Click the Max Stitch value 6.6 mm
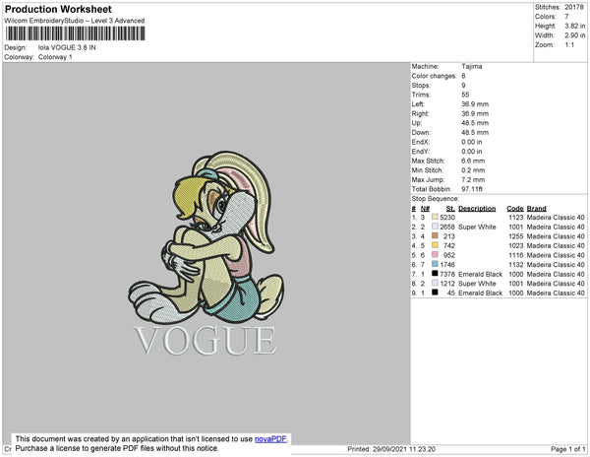Image resolution: width=590 pixels, height=457 pixels. coord(473,161)
